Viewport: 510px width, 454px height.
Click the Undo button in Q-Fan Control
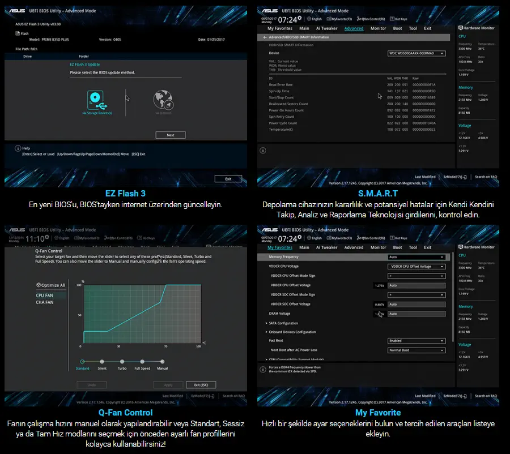(92, 385)
